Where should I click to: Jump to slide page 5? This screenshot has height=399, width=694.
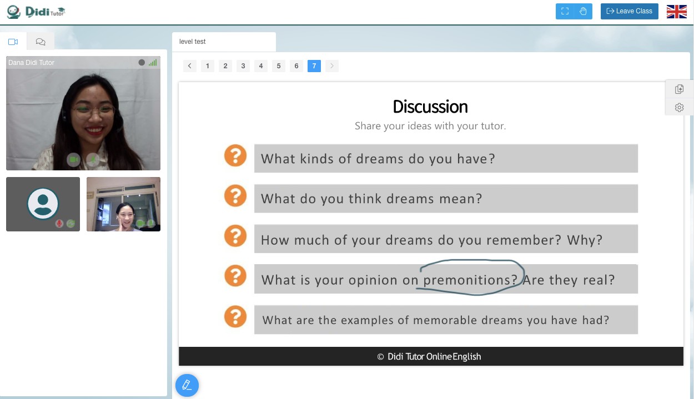(279, 66)
